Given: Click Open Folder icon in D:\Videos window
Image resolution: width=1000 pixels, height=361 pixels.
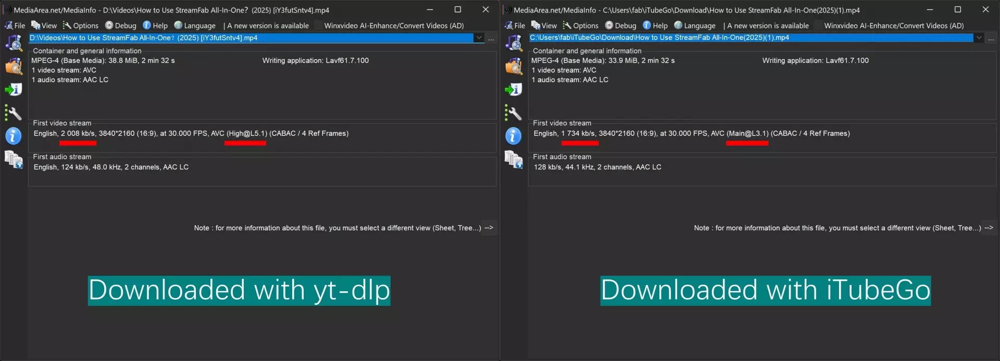Looking at the screenshot, I should 14,66.
